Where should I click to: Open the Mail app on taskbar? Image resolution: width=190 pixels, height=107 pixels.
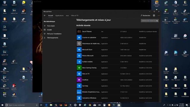[x=95, y=105]
